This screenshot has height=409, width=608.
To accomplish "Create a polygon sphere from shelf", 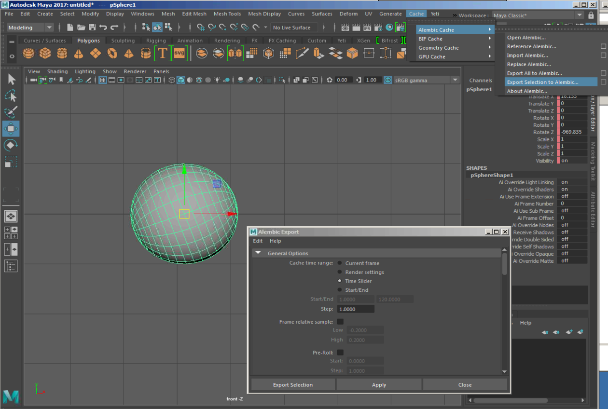I will pyautogui.click(x=28, y=53).
